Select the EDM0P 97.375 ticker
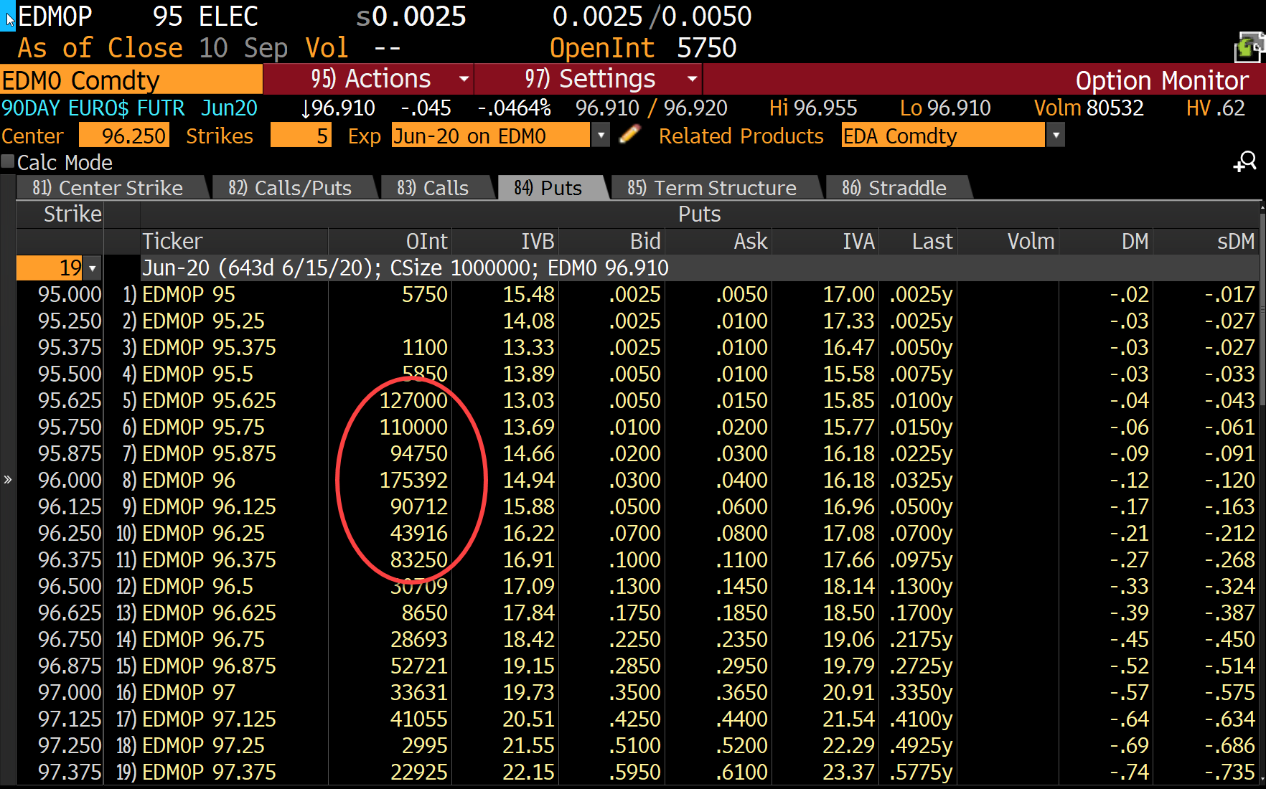 pyautogui.click(x=209, y=773)
